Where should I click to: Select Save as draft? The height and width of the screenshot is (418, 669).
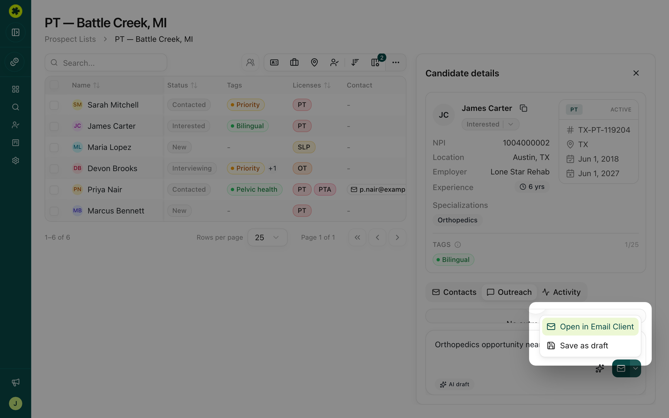click(x=590, y=346)
